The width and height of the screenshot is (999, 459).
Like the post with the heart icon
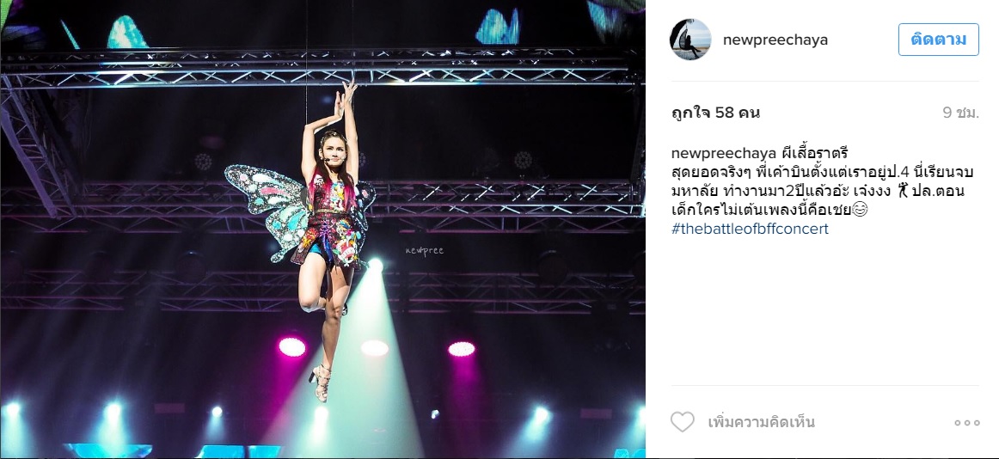683,422
